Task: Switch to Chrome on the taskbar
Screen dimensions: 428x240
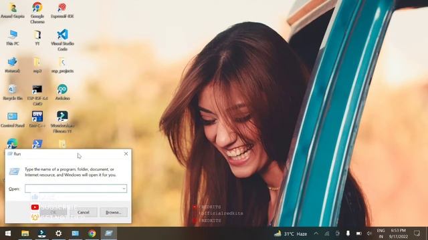Action: coord(92,233)
